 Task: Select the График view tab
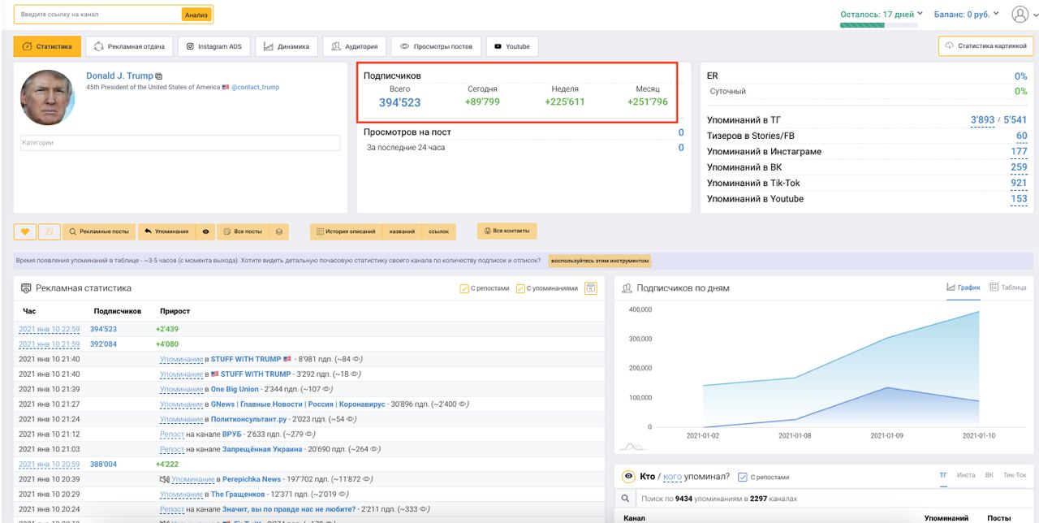(964, 288)
